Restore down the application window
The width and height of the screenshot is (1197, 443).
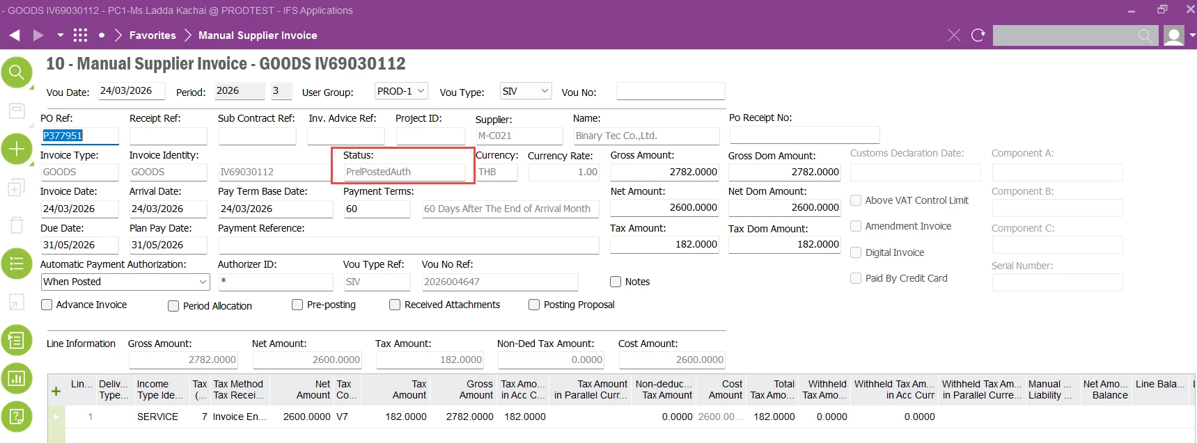pyautogui.click(x=1161, y=10)
